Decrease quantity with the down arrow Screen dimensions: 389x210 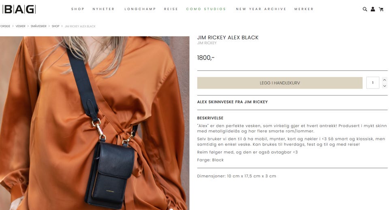pyautogui.click(x=385, y=86)
